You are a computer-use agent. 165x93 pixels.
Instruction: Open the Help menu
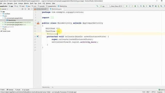coord(54,3)
